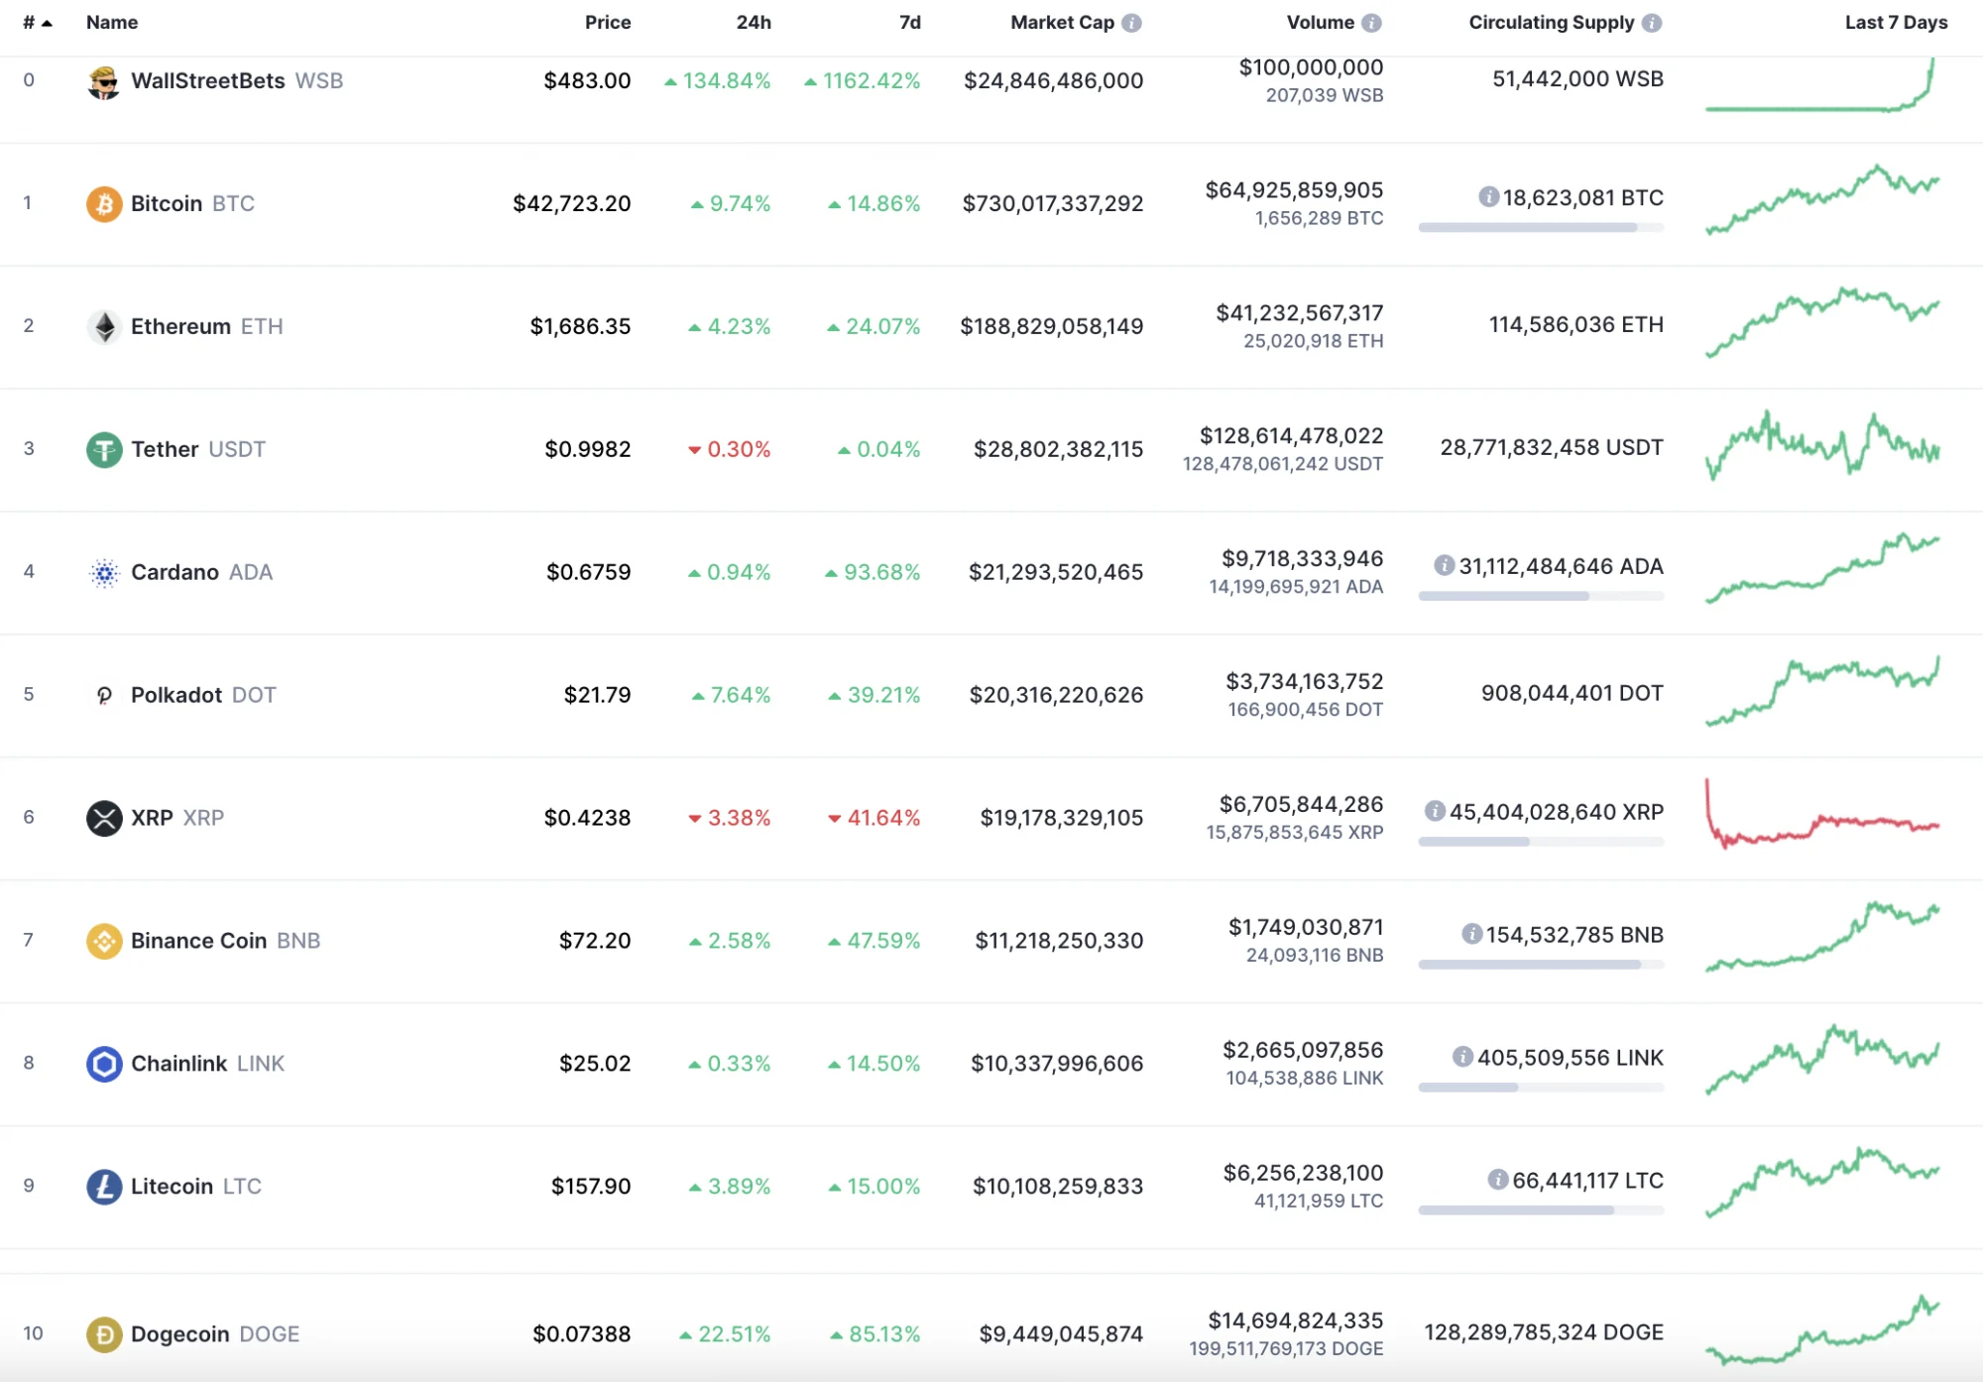Image resolution: width=1983 pixels, height=1382 pixels.
Task: Select the Chainlink LINK logo
Action: click(104, 1063)
